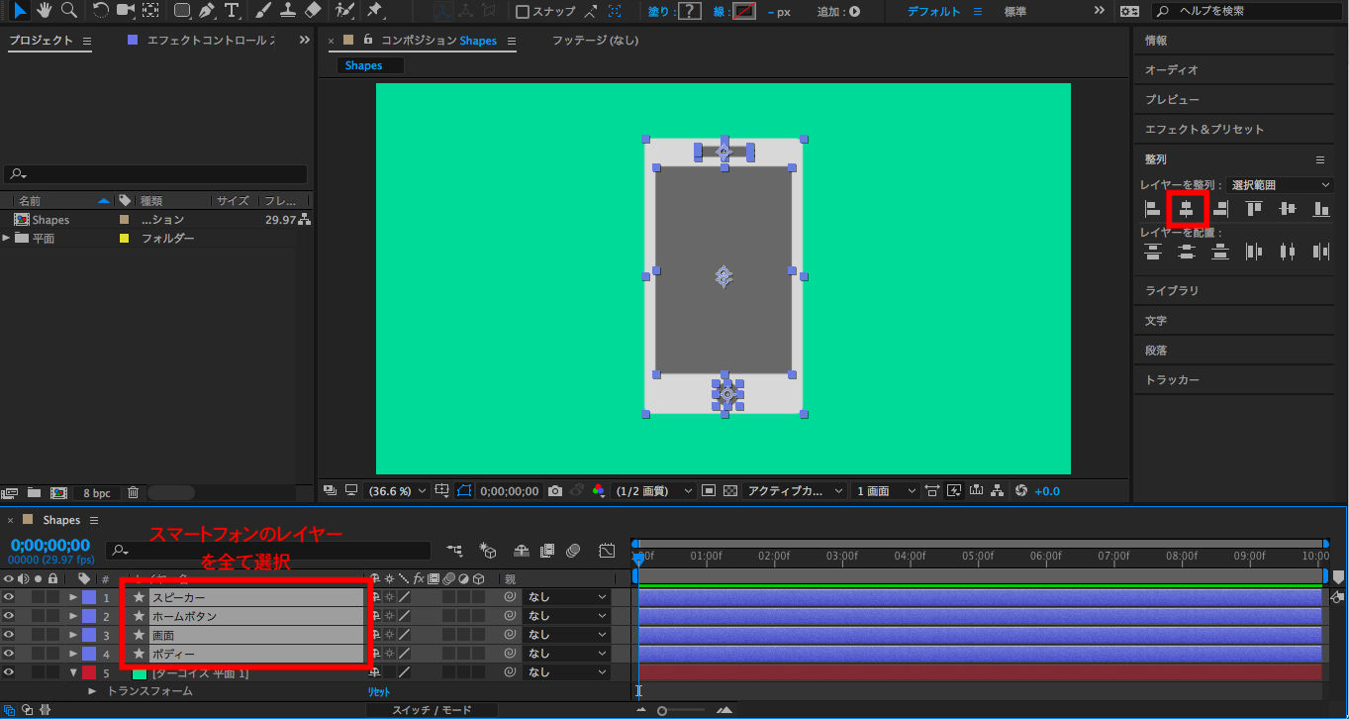The image size is (1349, 719).
Task: Open the 選択範囲 align-to dropdown
Action: click(1281, 185)
